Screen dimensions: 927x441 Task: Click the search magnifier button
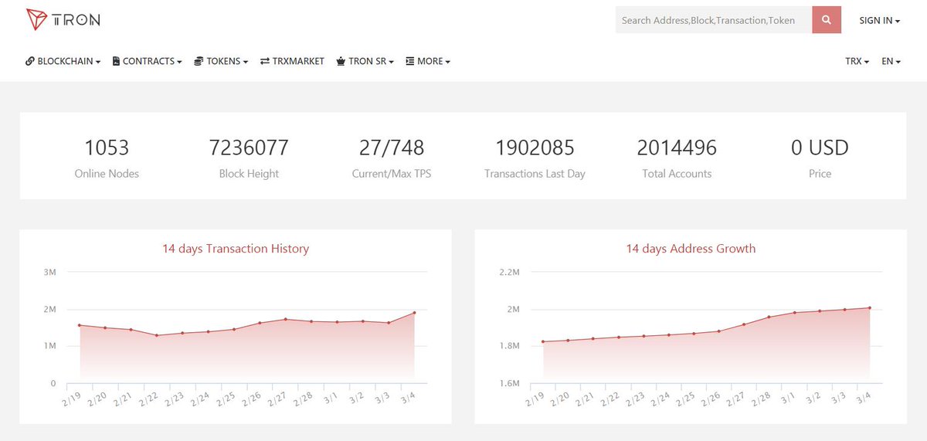click(827, 20)
